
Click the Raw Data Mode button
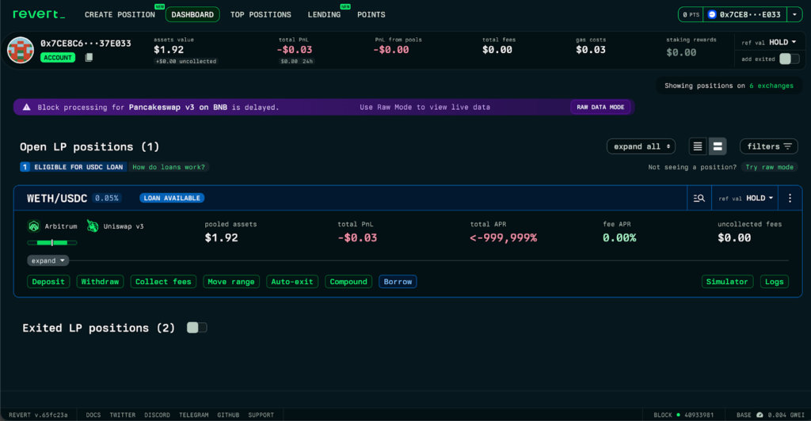click(x=601, y=107)
